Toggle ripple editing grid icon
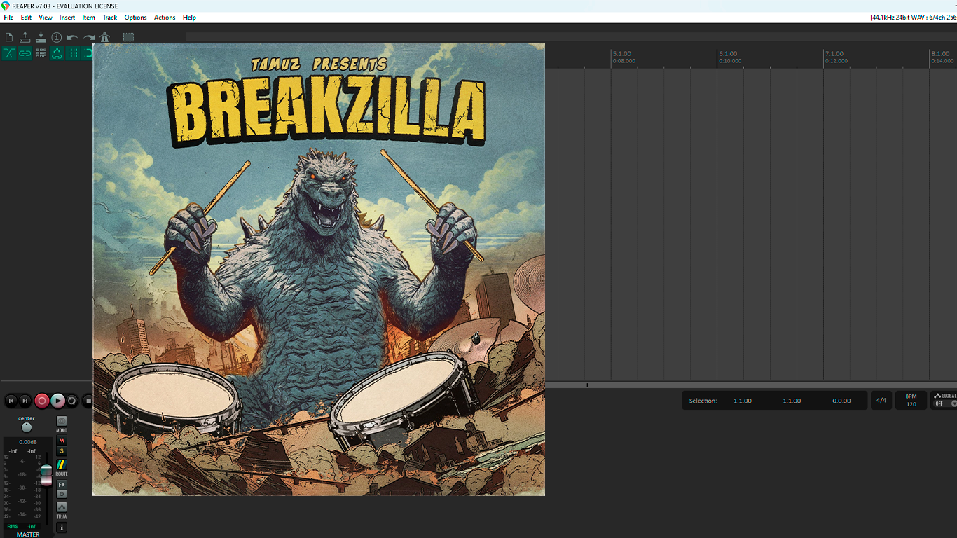Viewport: 957px width, 538px height. [x=41, y=53]
